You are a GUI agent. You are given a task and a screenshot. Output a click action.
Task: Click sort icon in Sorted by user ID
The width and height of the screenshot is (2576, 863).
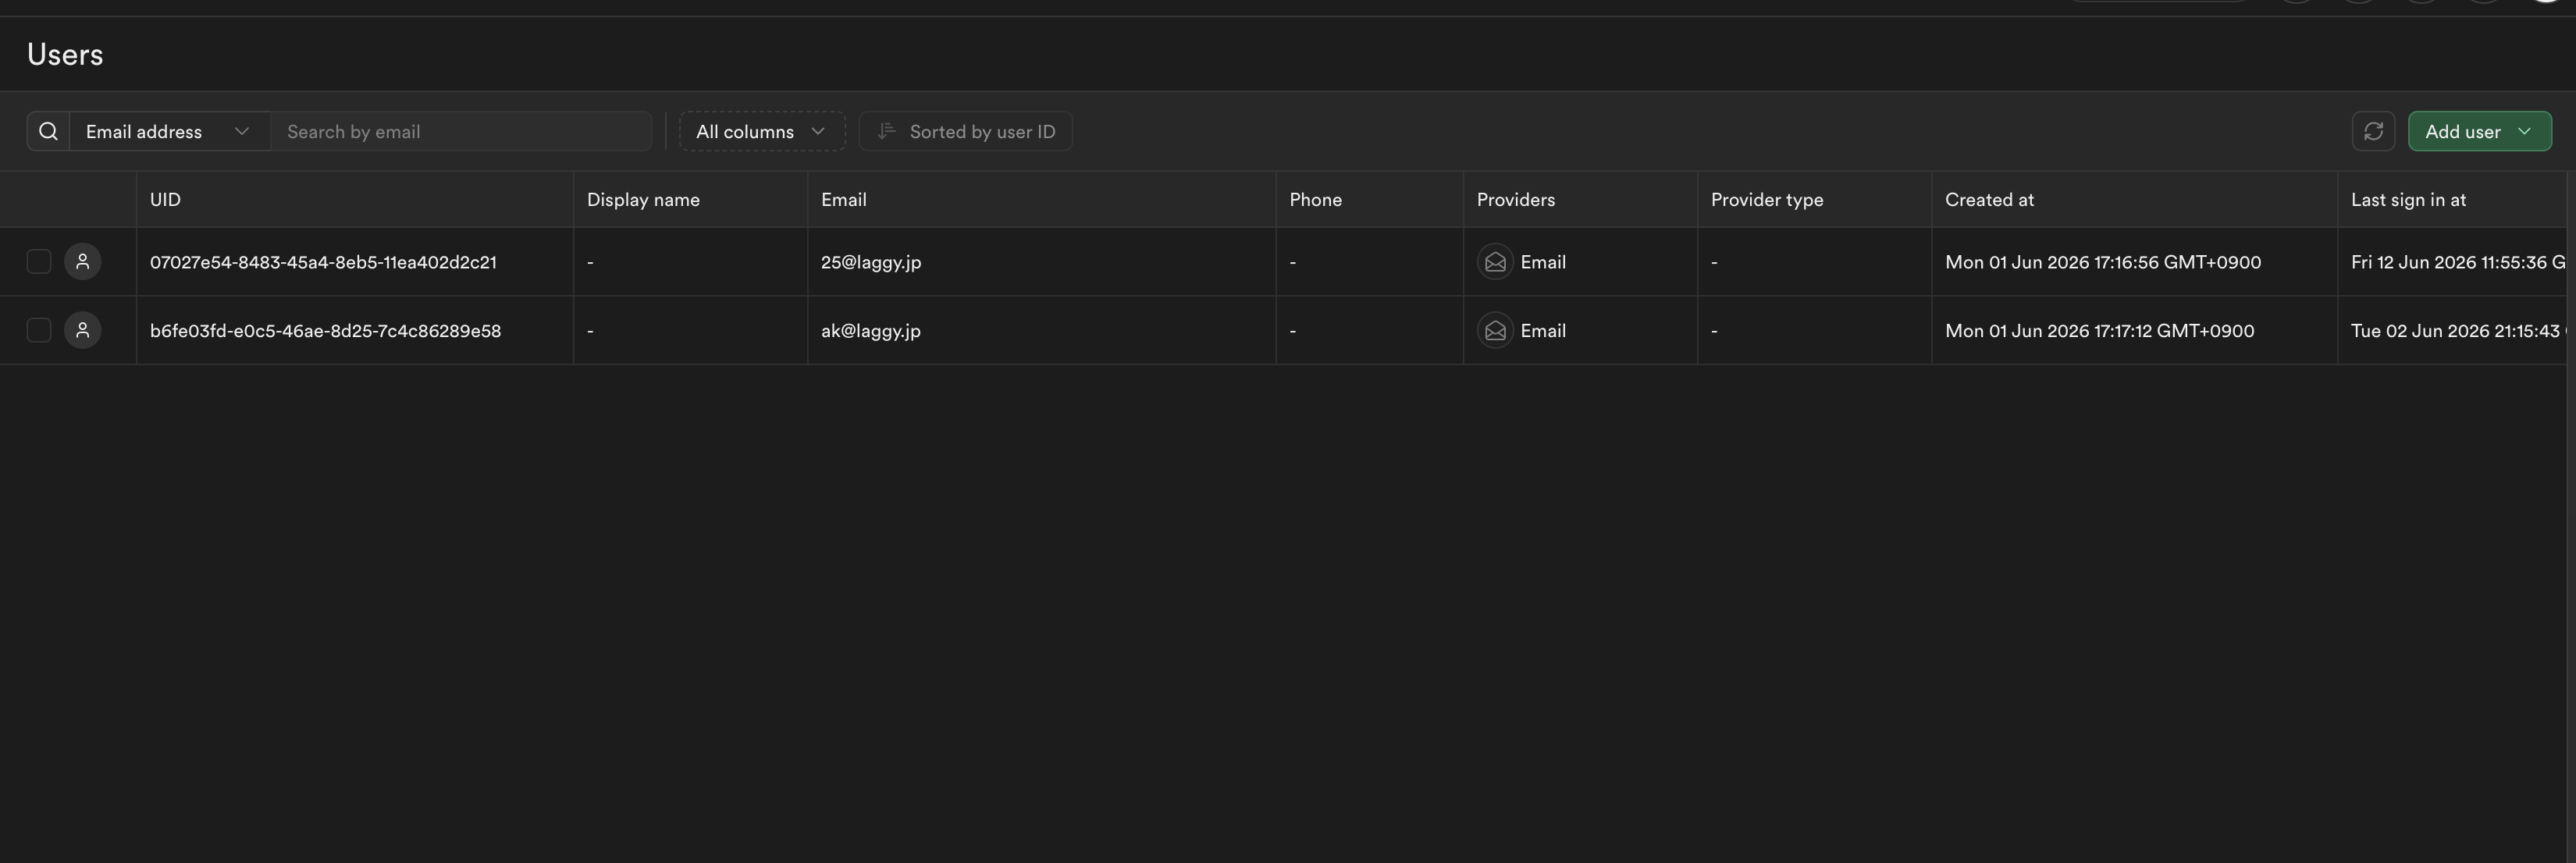tap(886, 131)
